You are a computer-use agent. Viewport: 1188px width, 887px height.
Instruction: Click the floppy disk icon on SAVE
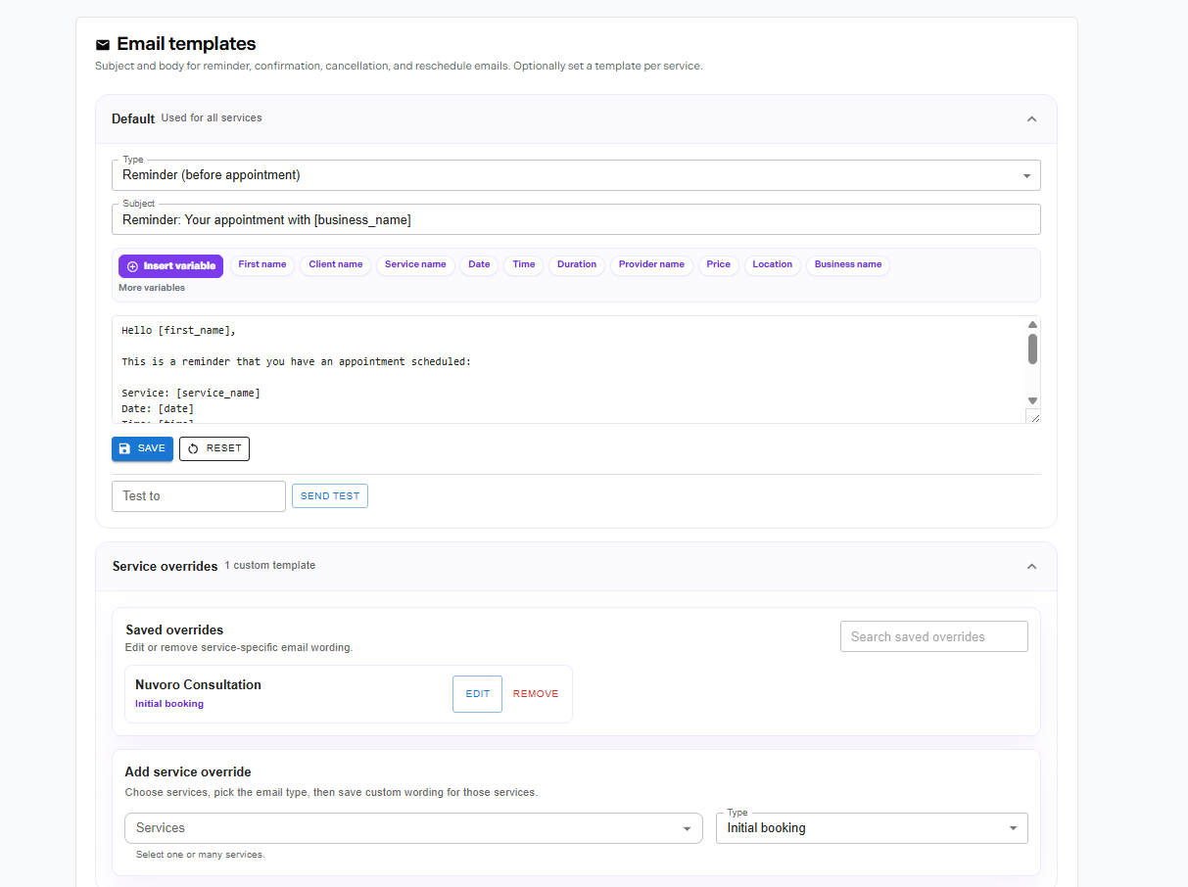[124, 448]
